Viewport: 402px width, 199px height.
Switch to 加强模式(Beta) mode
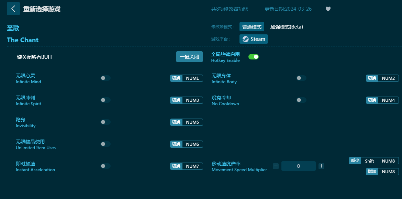(x=287, y=27)
